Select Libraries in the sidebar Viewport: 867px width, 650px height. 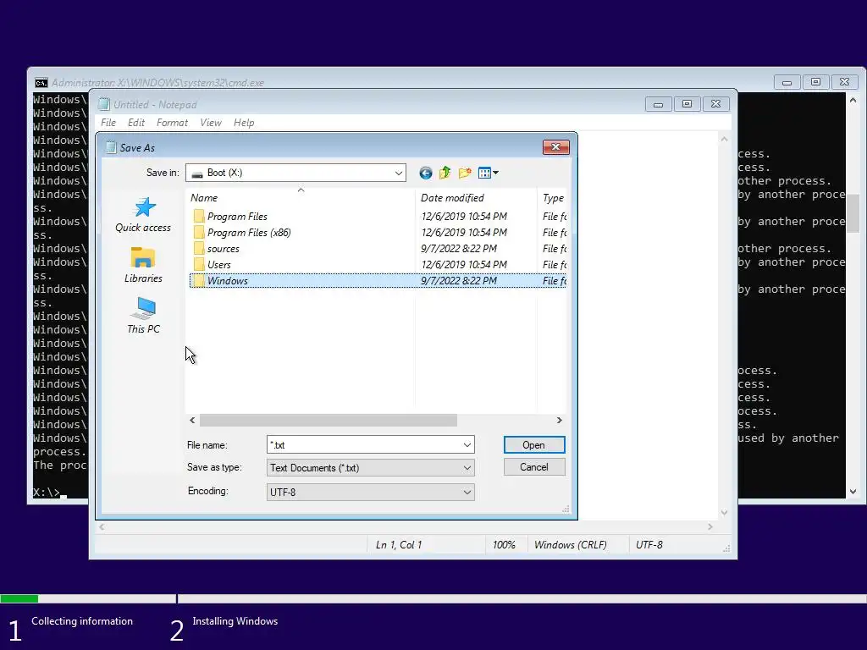point(143,265)
